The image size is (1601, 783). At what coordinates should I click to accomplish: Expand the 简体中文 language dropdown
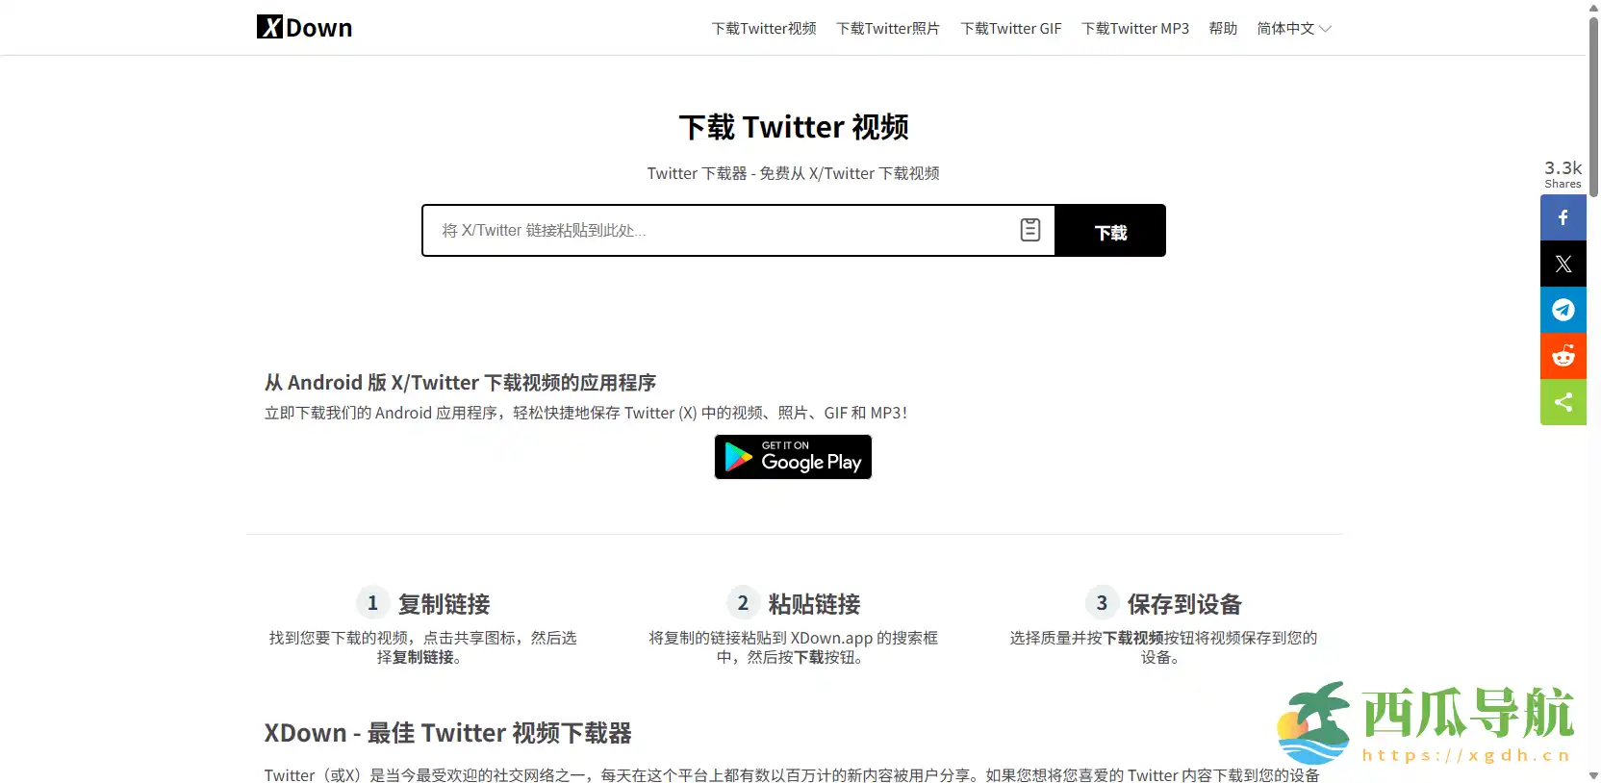1293,29
